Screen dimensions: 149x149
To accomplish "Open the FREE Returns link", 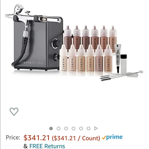I will pyautogui.click(x=47, y=146).
